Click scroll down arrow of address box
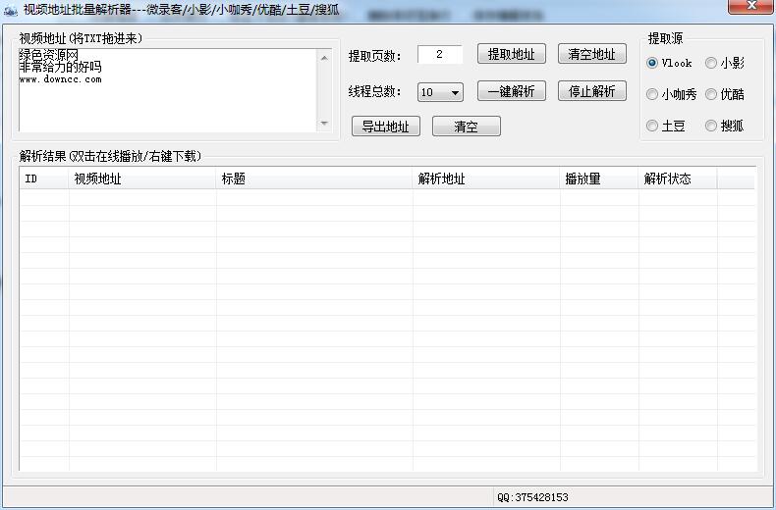 pos(324,123)
